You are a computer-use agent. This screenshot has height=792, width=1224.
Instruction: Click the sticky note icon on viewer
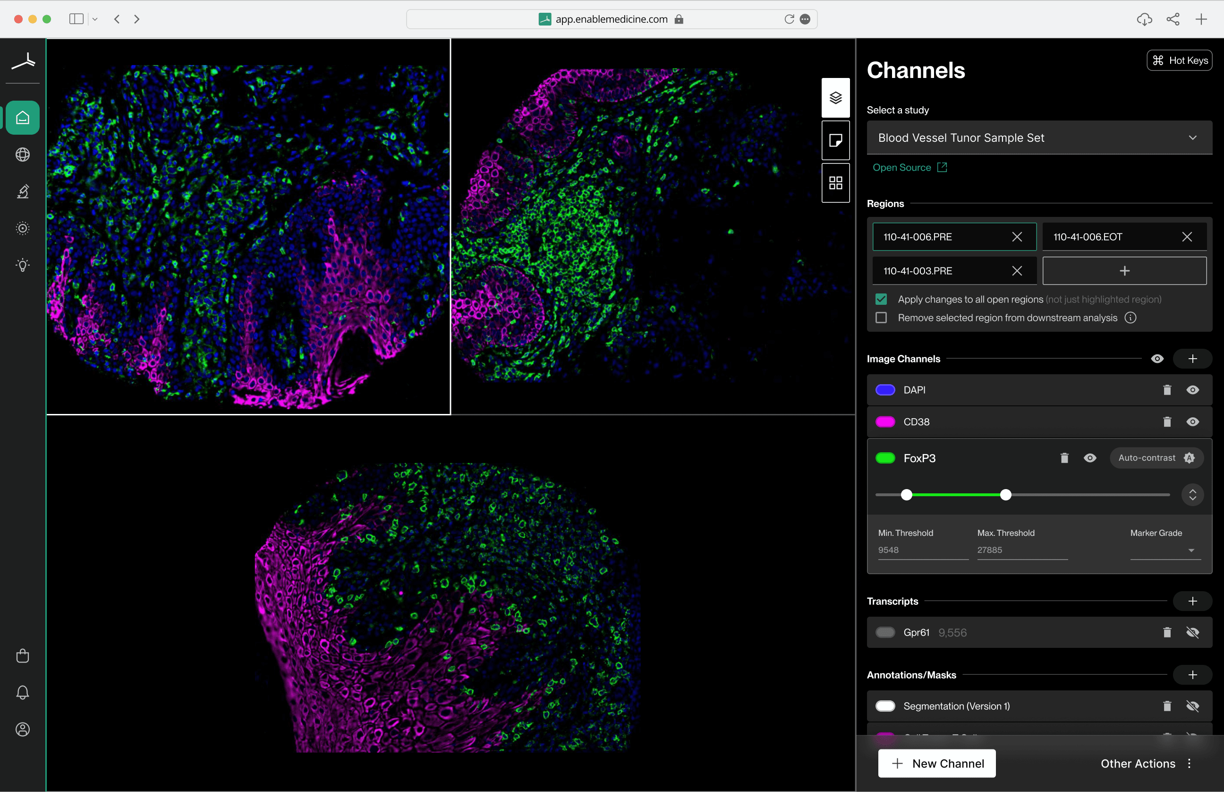click(835, 140)
